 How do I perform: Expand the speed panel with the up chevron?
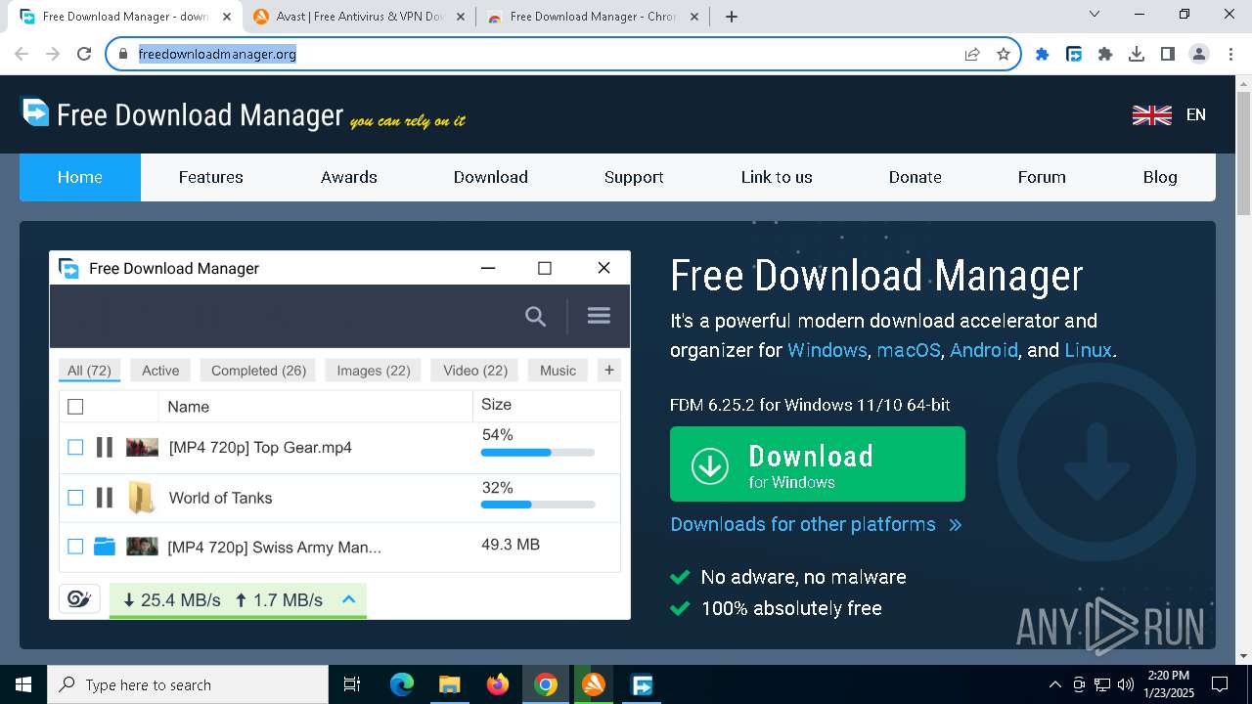pos(348,599)
